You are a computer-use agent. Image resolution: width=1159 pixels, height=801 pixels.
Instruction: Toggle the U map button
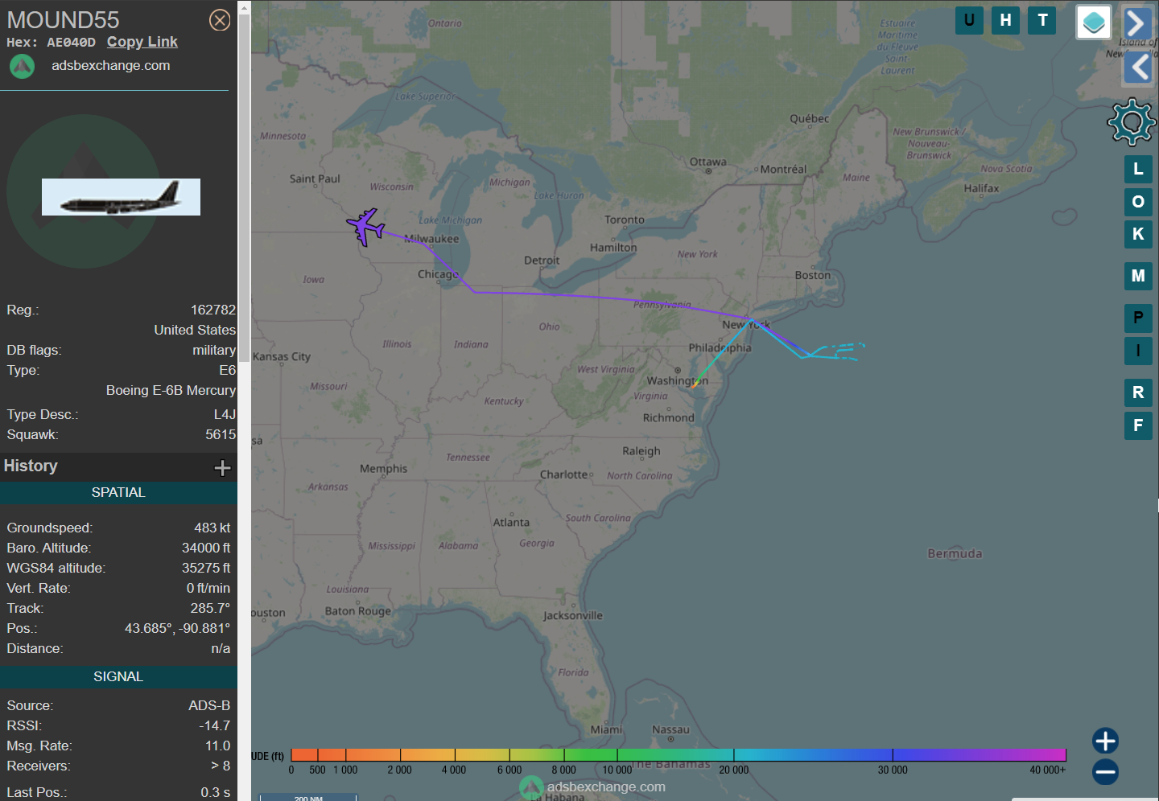pyautogui.click(x=969, y=20)
